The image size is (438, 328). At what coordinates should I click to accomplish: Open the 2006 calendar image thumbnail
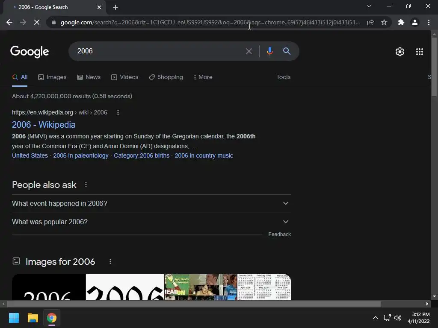click(264, 287)
